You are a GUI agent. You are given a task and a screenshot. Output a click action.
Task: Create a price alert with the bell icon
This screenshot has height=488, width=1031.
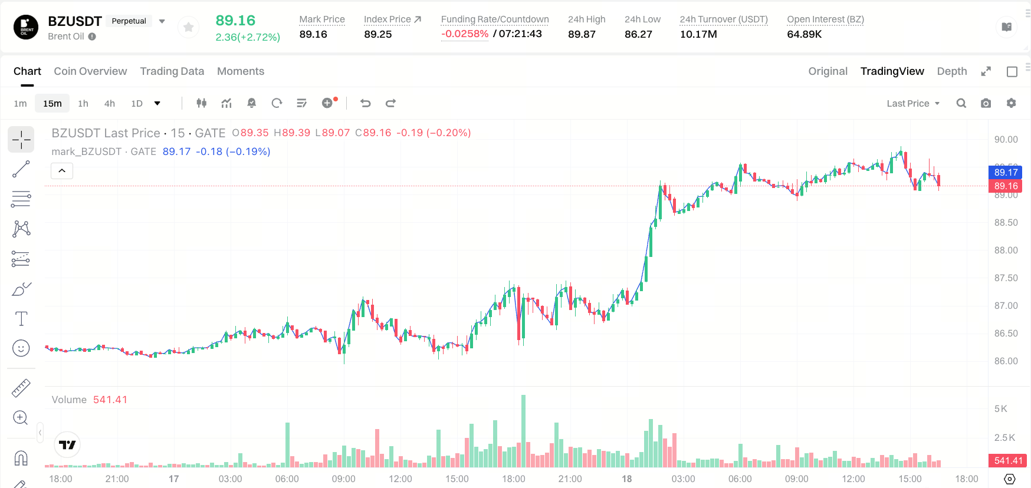point(252,103)
